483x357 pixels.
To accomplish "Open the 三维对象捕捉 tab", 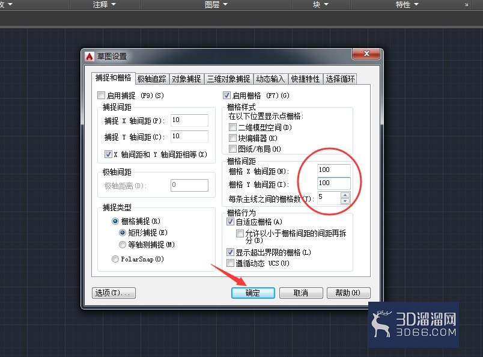I will tap(228, 79).
